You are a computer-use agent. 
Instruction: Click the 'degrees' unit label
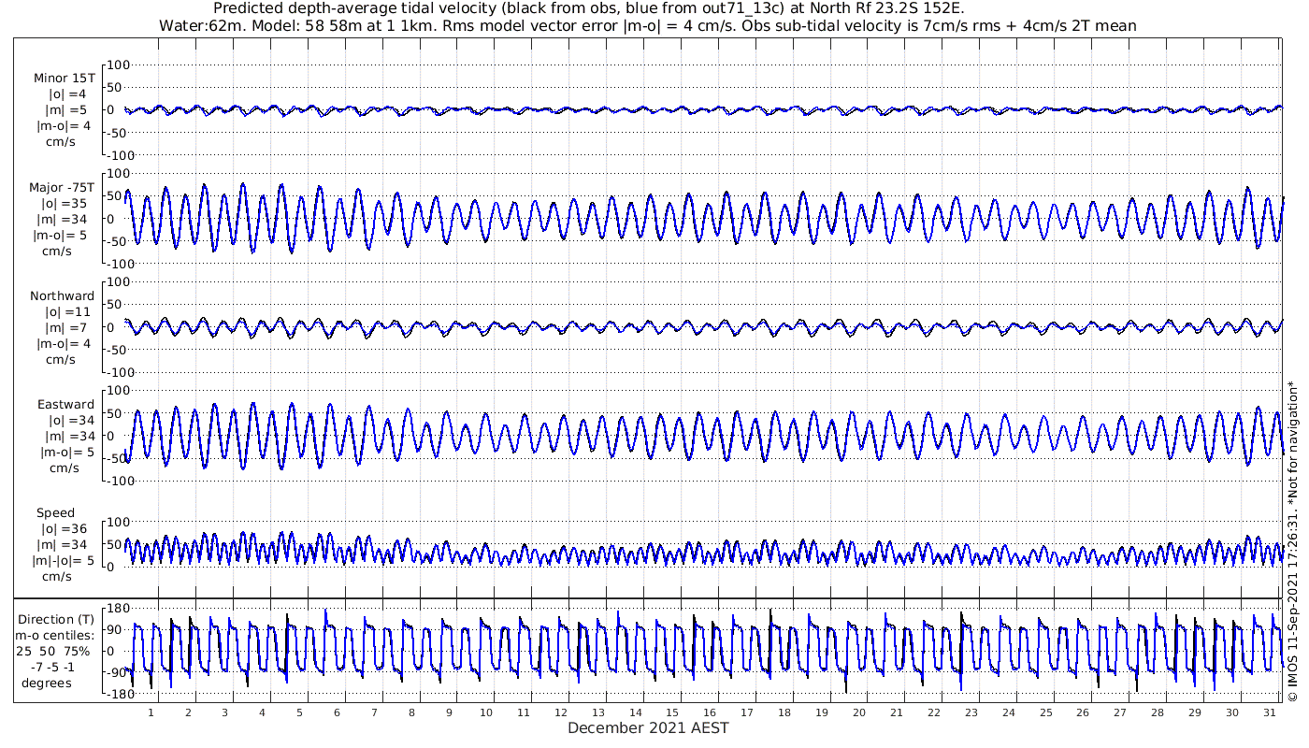coord(49,683)
